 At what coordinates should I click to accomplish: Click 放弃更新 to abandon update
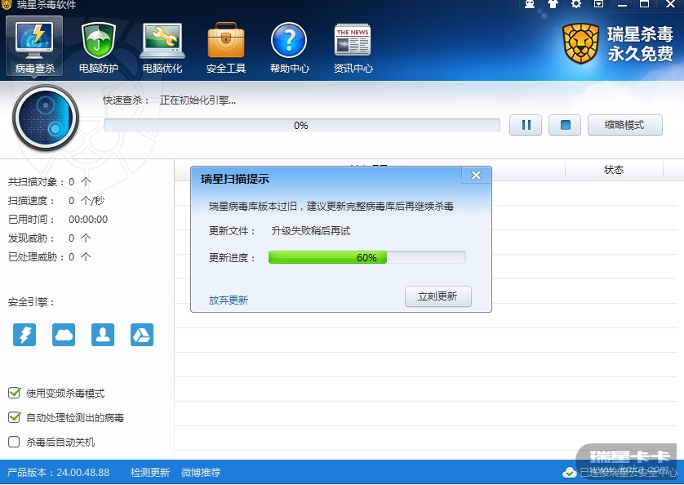click(229, 300)
